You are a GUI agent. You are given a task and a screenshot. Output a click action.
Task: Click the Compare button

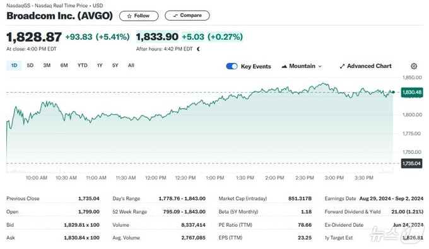coord(187,16)
